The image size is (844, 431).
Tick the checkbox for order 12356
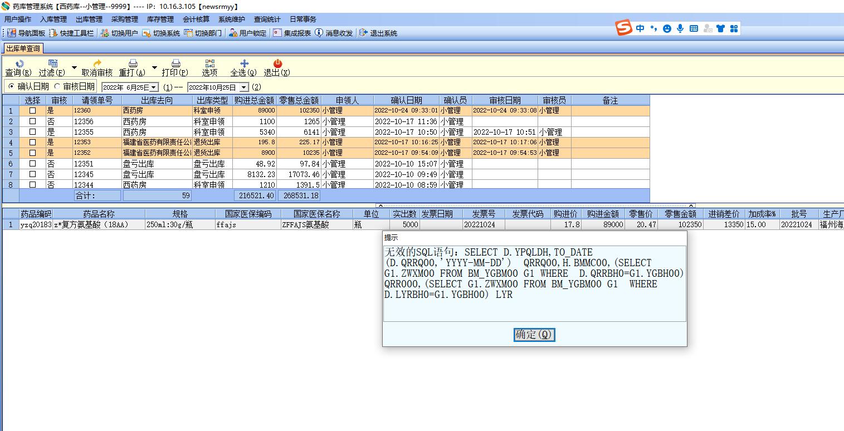(32, 121)
